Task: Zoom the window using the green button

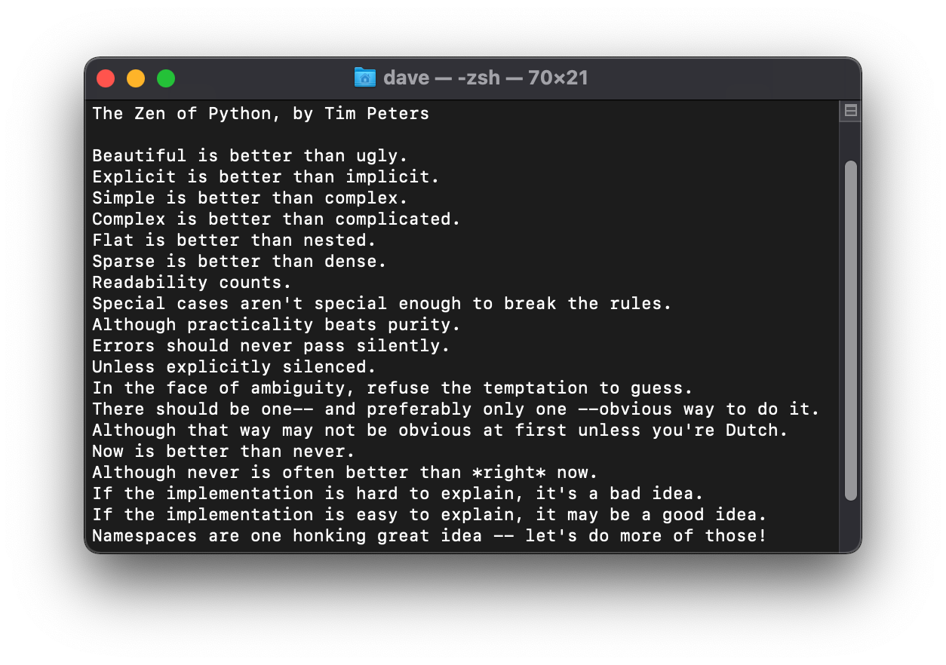Action: coord(166,78)
